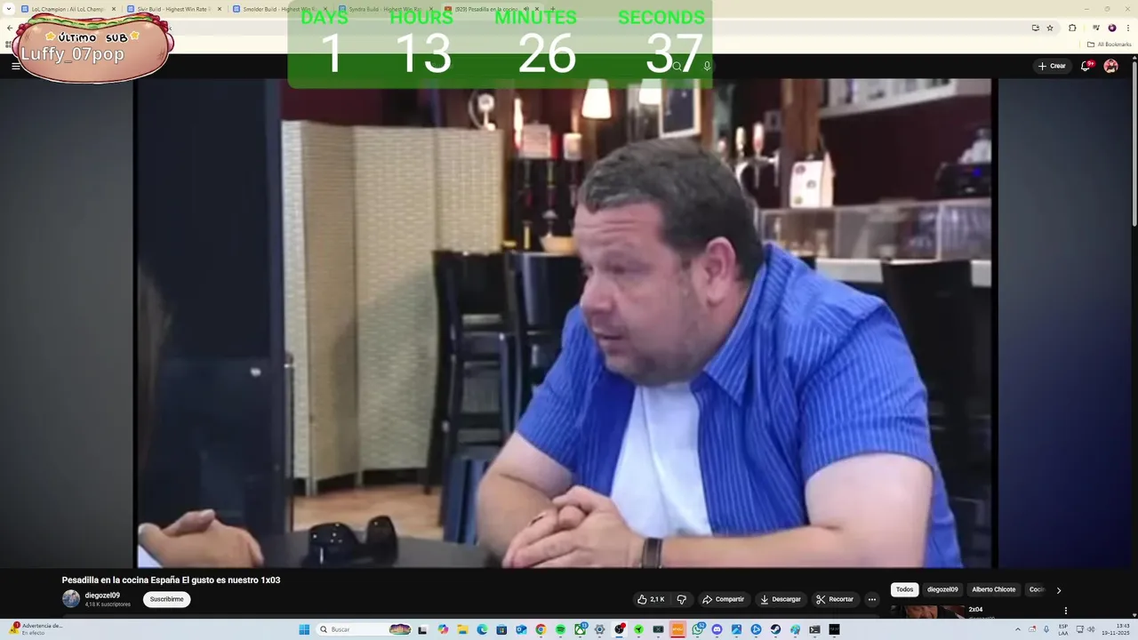1138x640 pixels.
Task: Open the YouTube Crear button
Action: pos(1051,66)
